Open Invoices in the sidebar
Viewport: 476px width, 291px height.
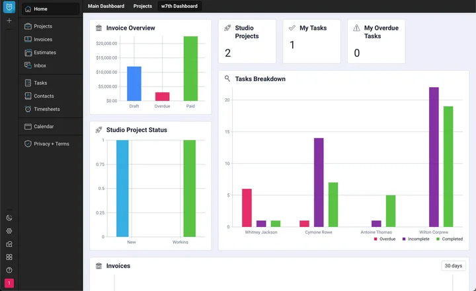click(x=43, y=40)
